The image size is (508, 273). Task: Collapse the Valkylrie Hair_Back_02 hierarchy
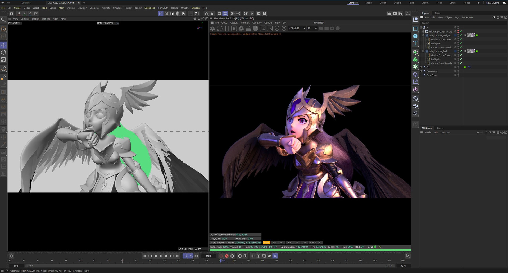423,35
